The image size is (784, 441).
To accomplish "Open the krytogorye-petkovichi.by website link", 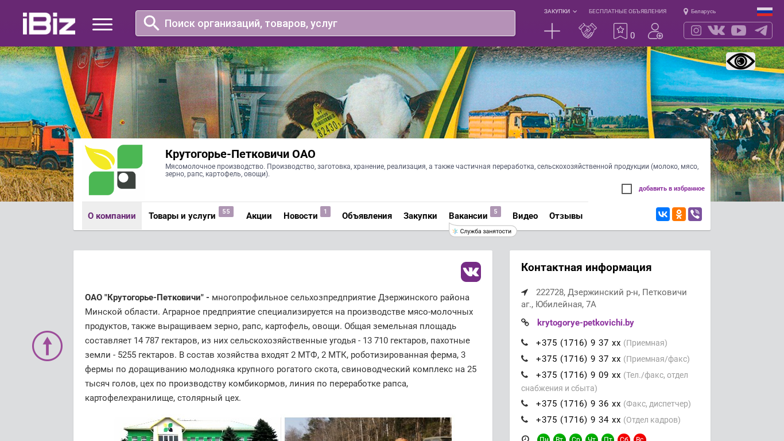I will click(x=585, y=323).
